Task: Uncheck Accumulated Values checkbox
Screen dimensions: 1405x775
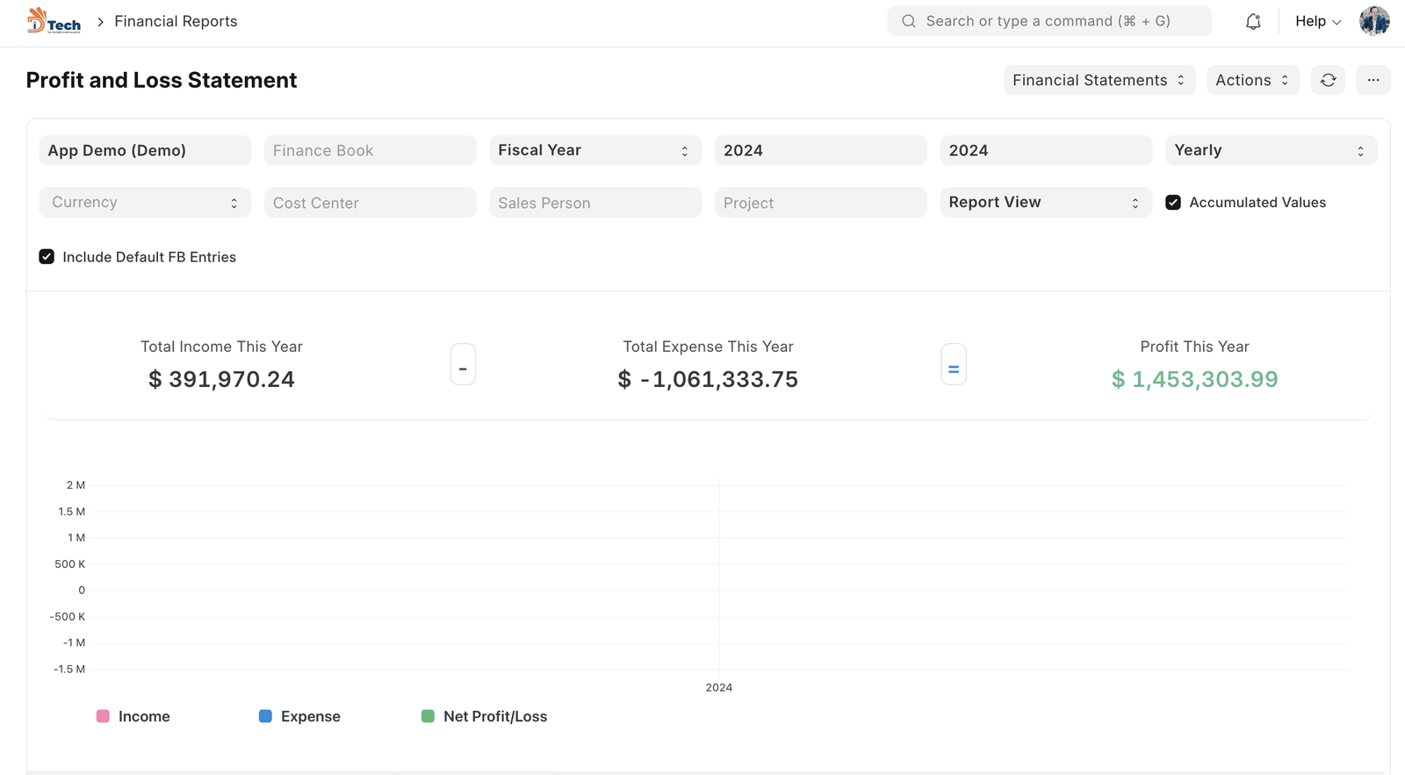Action: click(1173, 203)
